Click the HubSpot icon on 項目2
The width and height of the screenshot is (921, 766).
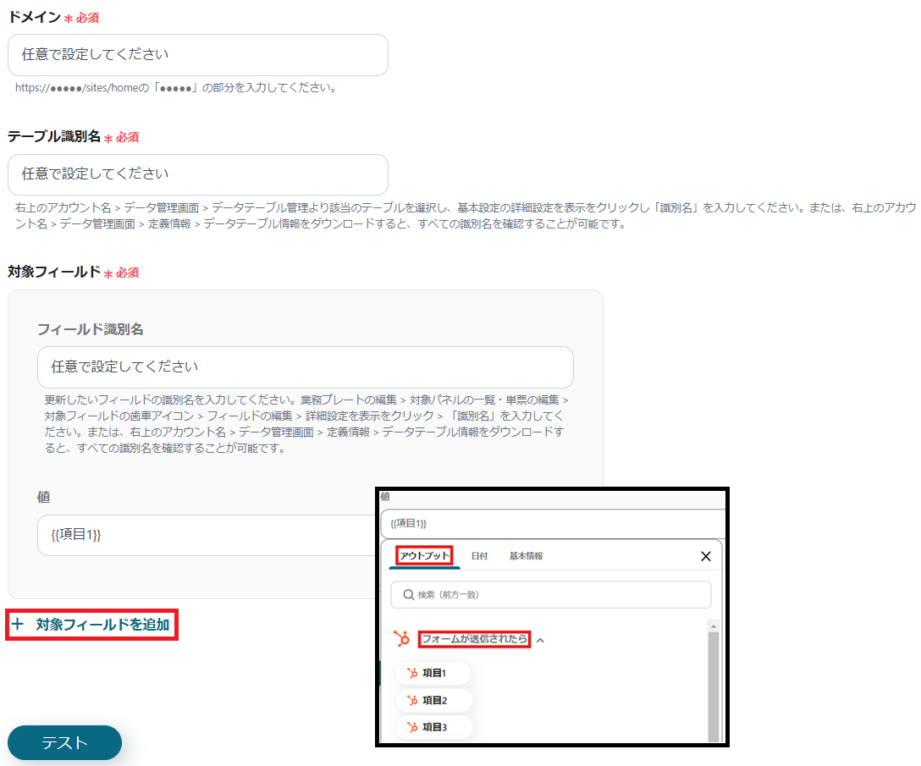412,700
